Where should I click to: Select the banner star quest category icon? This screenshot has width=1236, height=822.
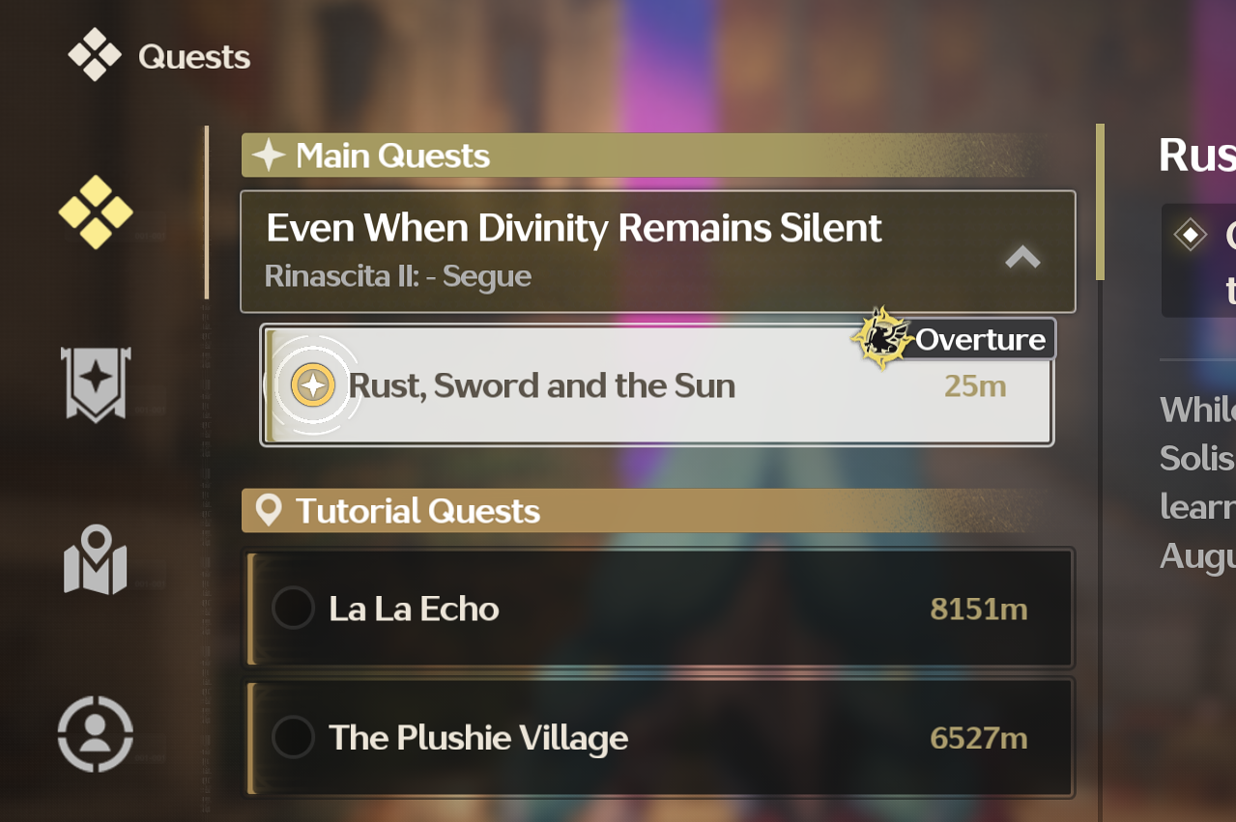pos(96,383)
